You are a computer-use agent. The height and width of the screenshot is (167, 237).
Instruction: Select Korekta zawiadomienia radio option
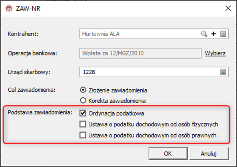[x=83, y=100]
